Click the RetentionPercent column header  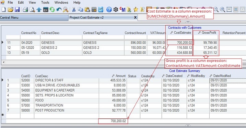click(234, 33)
